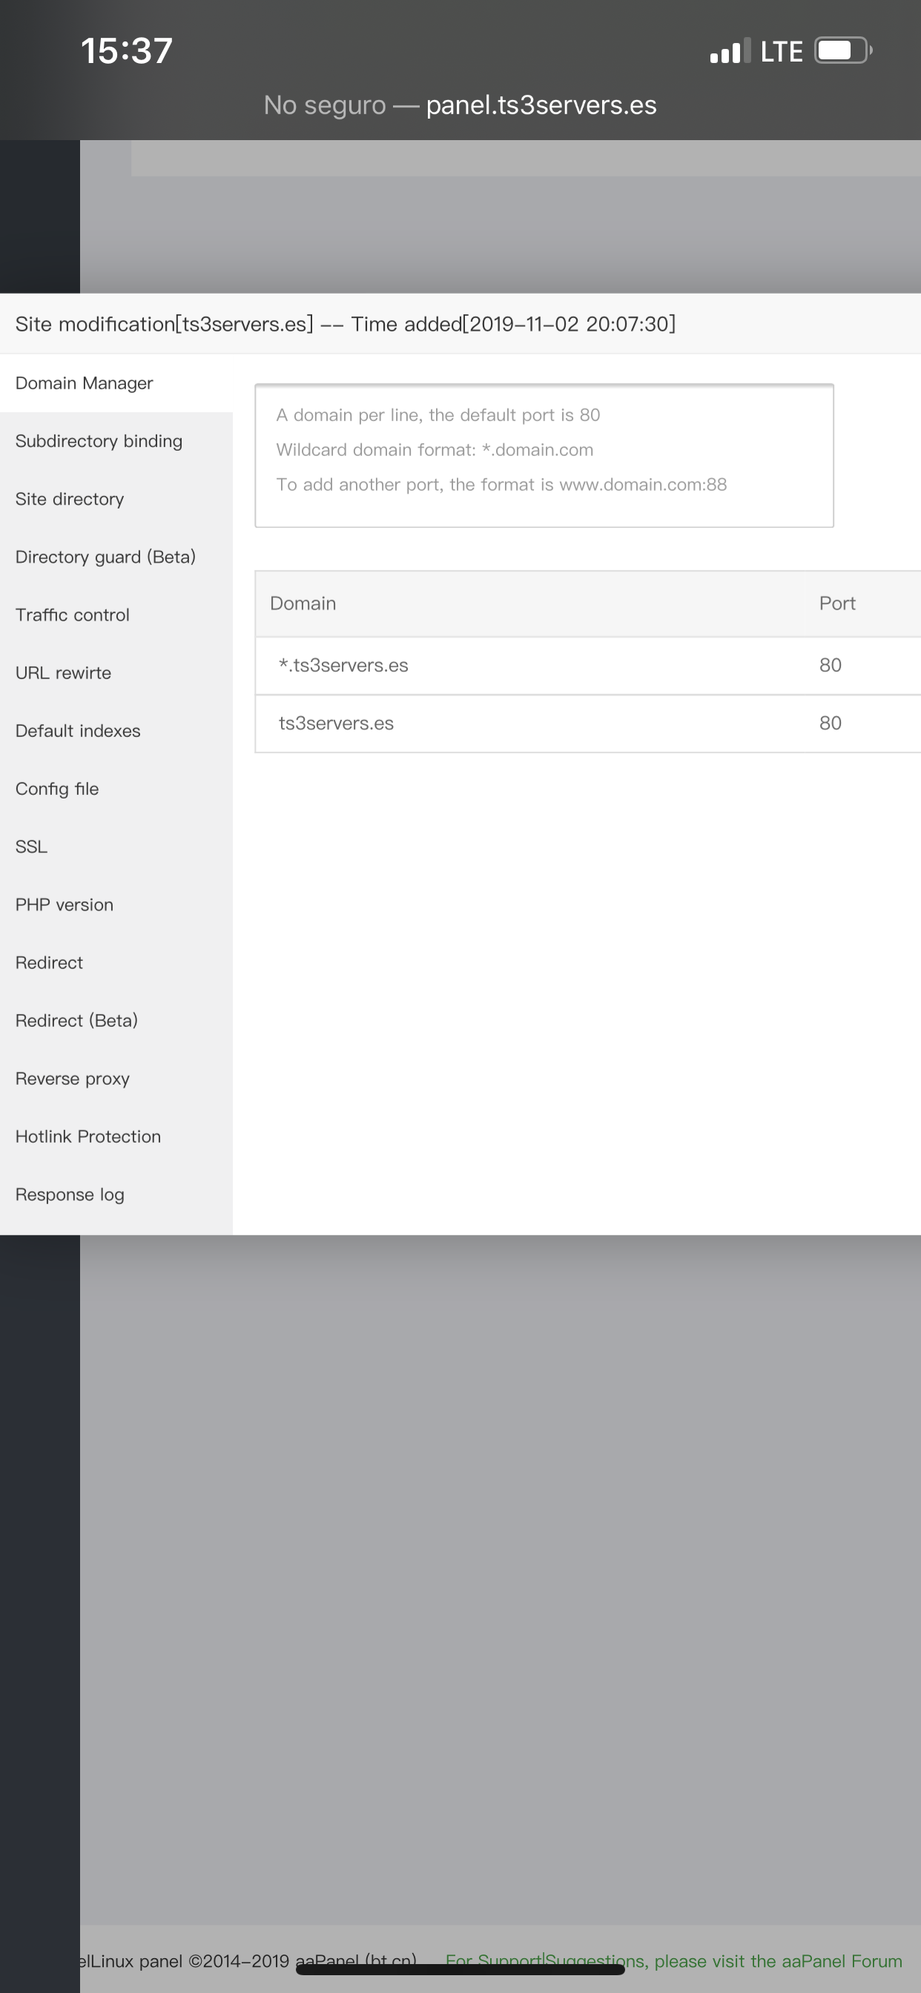The width and height of the screenshot is (921, 1993).
Task: Select the *.ts3servers.es wildcard domain row
Action: pos(343,665)
